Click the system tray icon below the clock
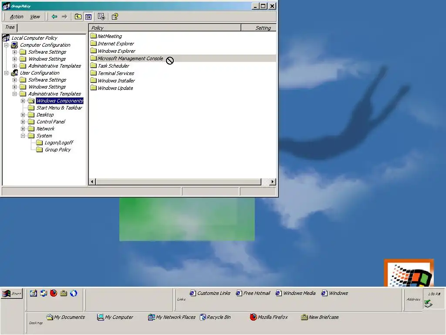Screen dimensions: 446x335 click(429, 304)
